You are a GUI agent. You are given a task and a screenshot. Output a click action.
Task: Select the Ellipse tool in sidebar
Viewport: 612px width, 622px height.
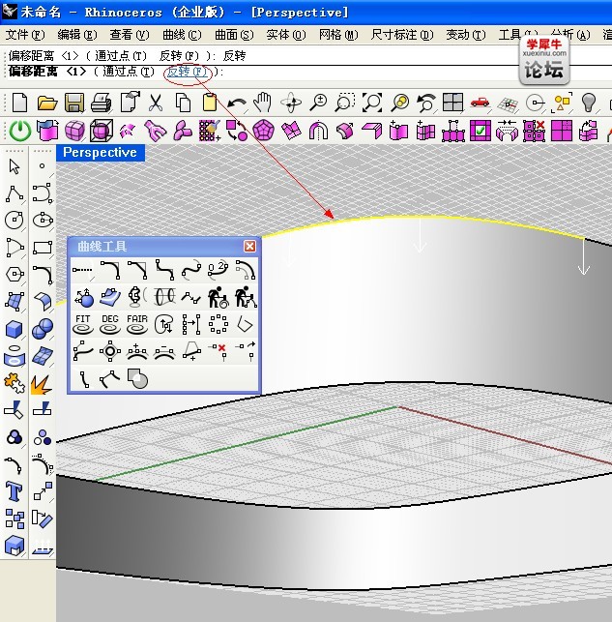point(43,220)
